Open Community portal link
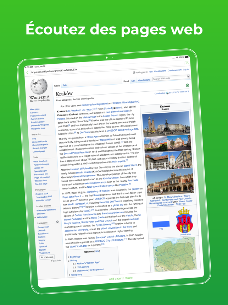The width and height of the screenshot is (228, 305). (x=40, y=145)
